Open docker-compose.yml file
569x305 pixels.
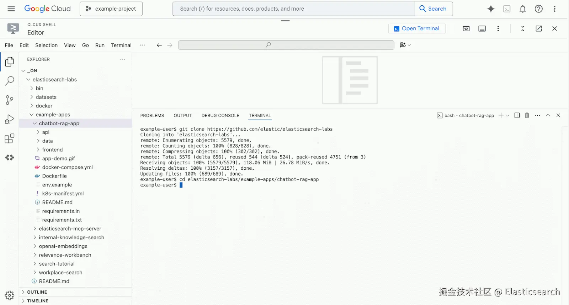67,167
